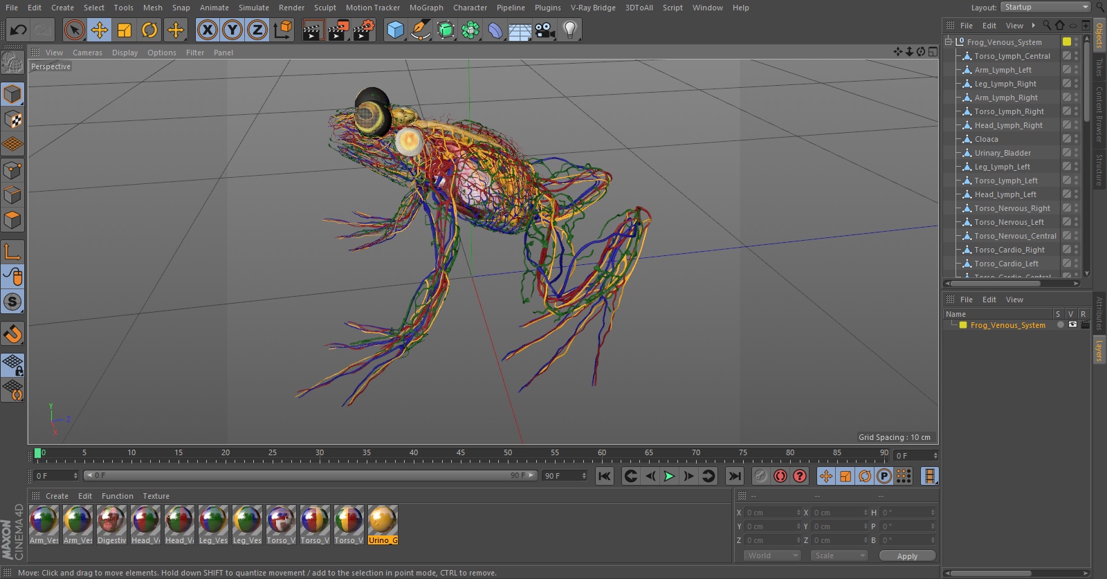Toggle visibility of Frog_Venous_System layer
The image size is (1107, 579).
pyautogui.click(x=1072, y=325)
